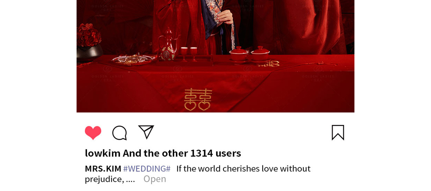The image size is (431, 191).
Task: Expand the caption with Open
Action: 155,179
